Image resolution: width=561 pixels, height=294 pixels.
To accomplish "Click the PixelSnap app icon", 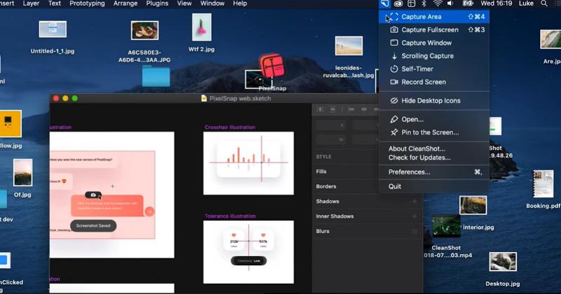I will point(272,66).
